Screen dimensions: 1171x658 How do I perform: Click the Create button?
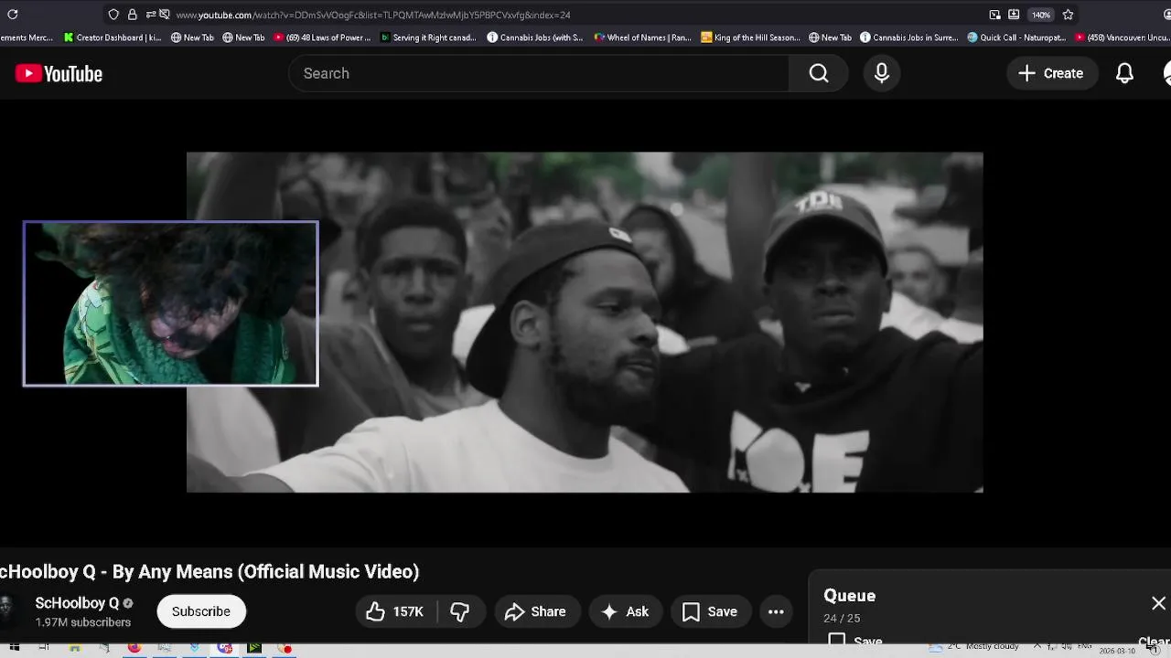pyautogui.click(x=1050, y=73)
